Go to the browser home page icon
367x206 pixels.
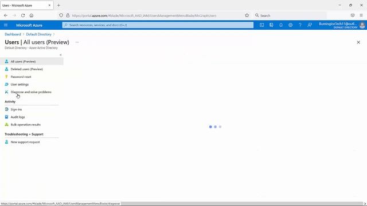tap(32, 15)
